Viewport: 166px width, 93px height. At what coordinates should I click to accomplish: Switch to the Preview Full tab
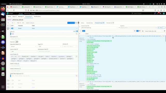pos(110,23)
